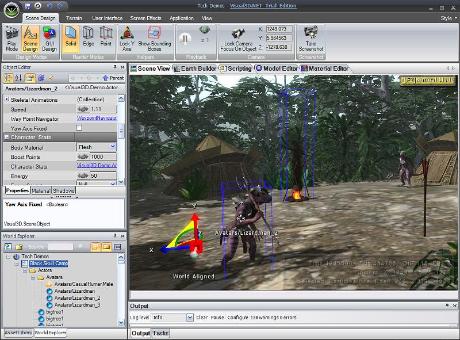Image resolution: width=460 pixels, height=340 pixels.
Task: Choose the Solid render mode
Action: tap(71, 39)
